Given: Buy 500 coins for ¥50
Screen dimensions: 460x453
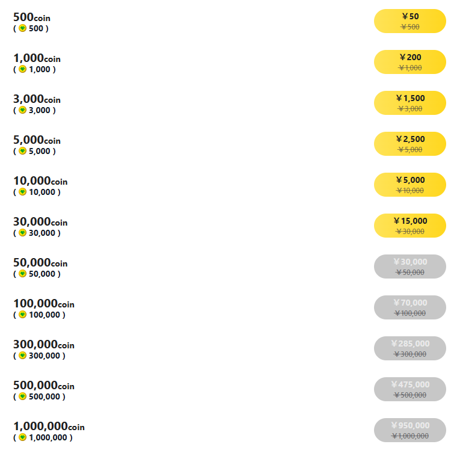Looking at the screenshot, I should tap(410, 21).
